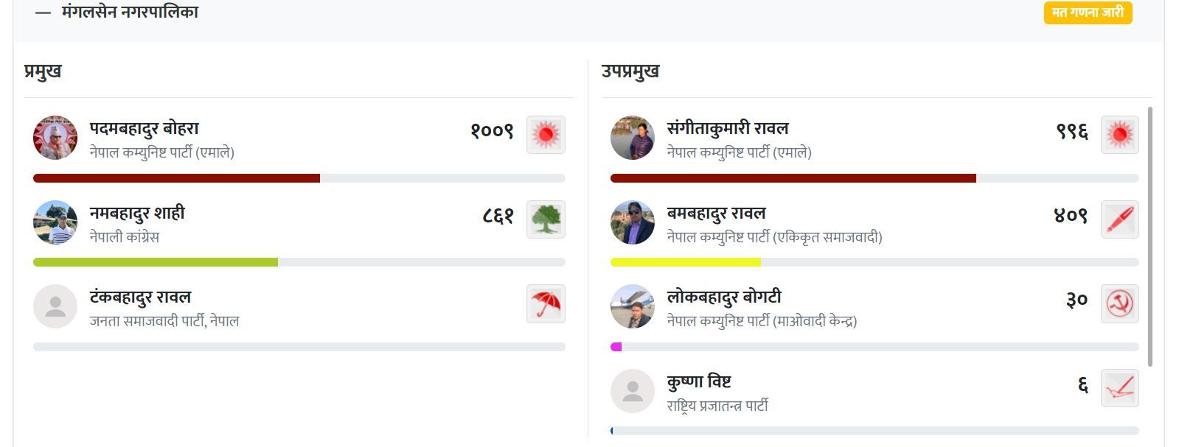Collapse the मंगलसेन नगरपालिका section
This screenshot has width=1179, height=447.
pos(44,13)
